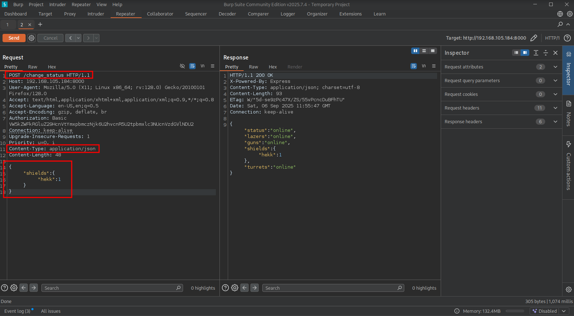Open the history back dropdown arrow

pyautogui.click(x=78, y=38)
